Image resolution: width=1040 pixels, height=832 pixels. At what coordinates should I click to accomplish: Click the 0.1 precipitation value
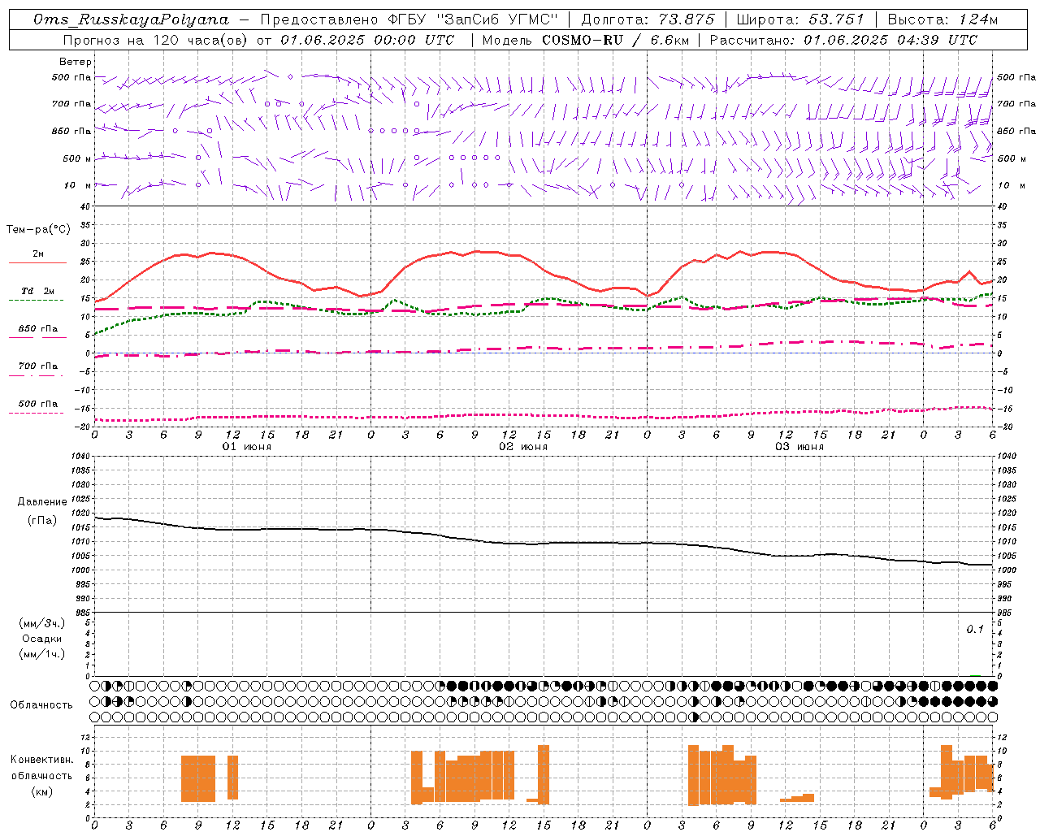point(975,630)
